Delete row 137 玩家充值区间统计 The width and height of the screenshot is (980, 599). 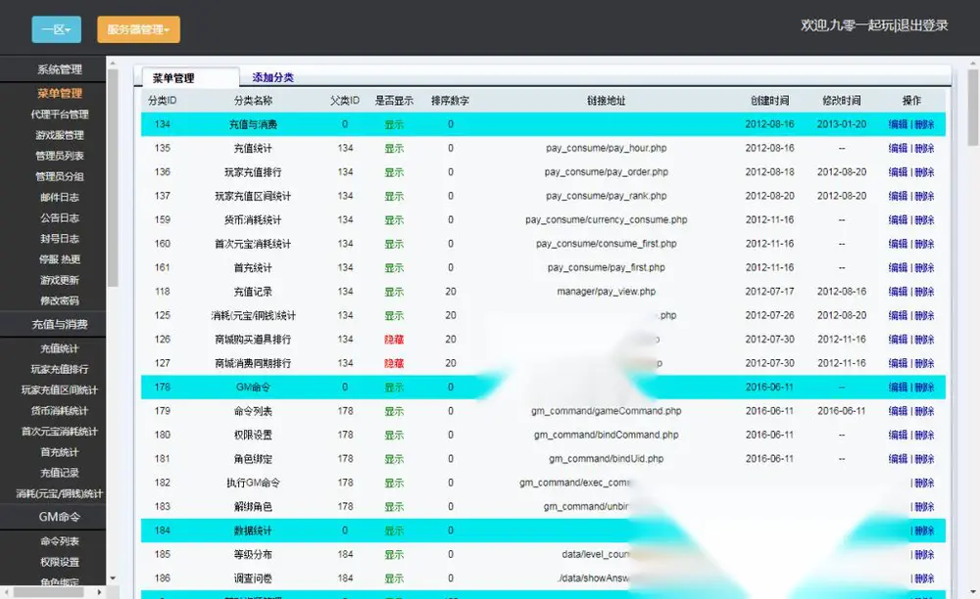(x=924, y=196)
